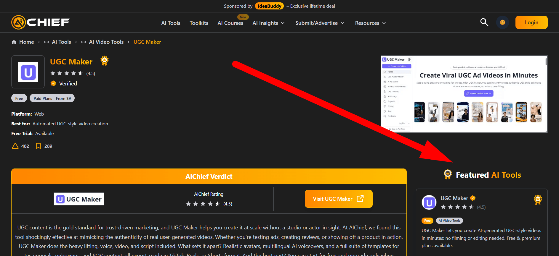
Task: Click the AIChief logo
Action: click(x=40, y=22)
